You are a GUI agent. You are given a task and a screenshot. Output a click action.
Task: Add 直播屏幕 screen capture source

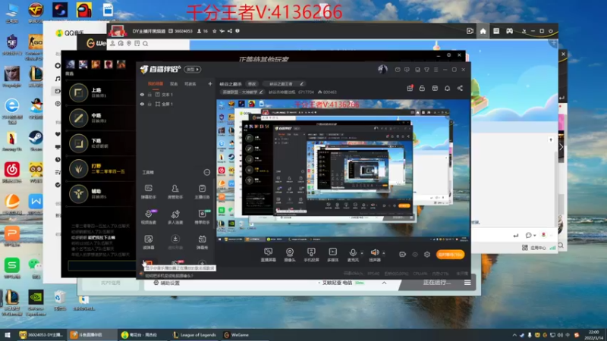pyautogui.click(x=269, y=255)
